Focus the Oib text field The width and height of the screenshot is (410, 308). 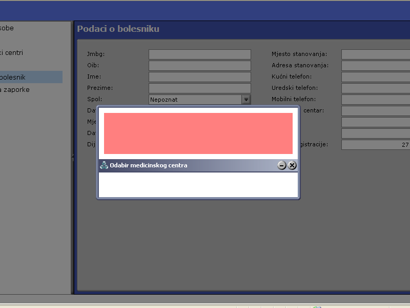pyautogui.click(x=199, y=66)
